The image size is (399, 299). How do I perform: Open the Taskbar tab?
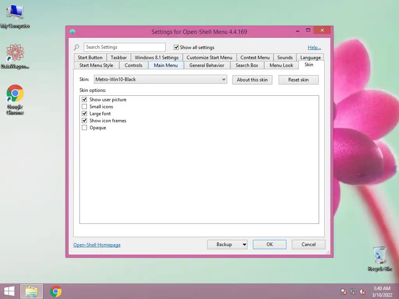[118, 58]
